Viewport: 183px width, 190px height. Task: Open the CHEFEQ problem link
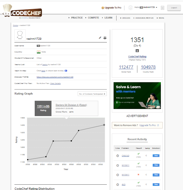click(125, 156)
